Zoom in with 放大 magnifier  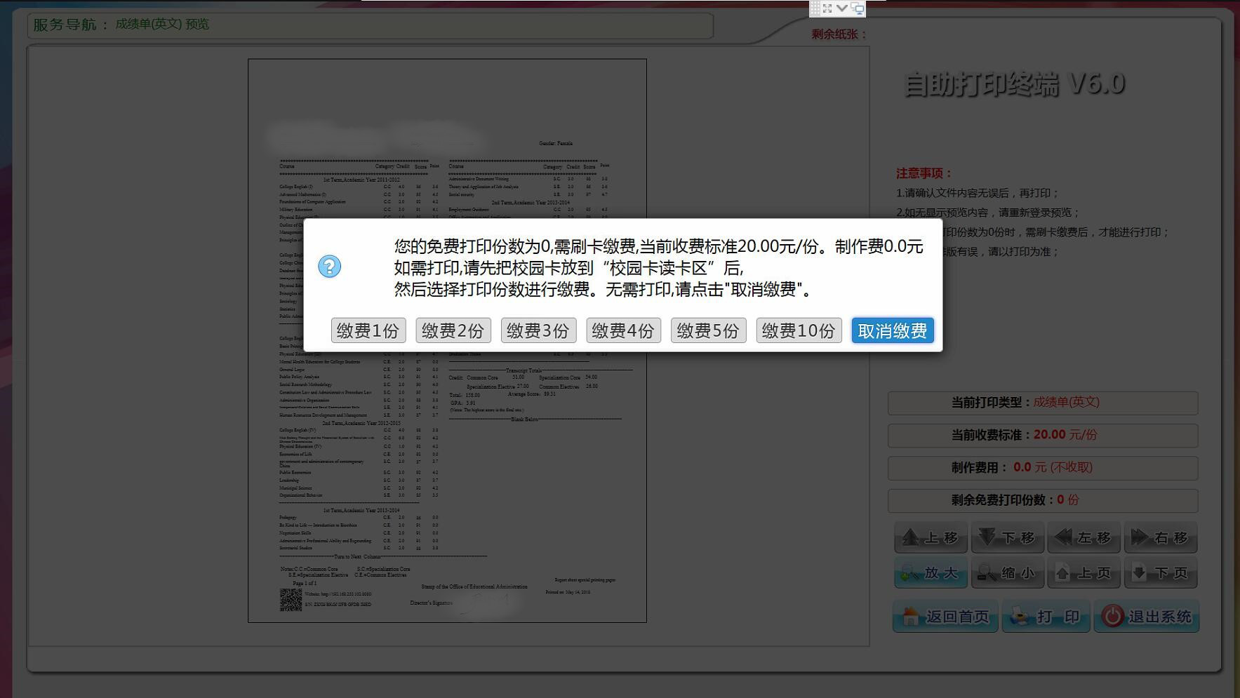(931, 574)
